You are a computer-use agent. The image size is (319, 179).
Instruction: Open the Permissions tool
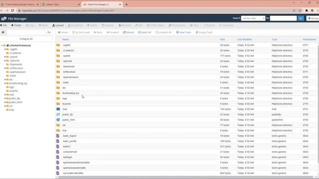[177, 25]
